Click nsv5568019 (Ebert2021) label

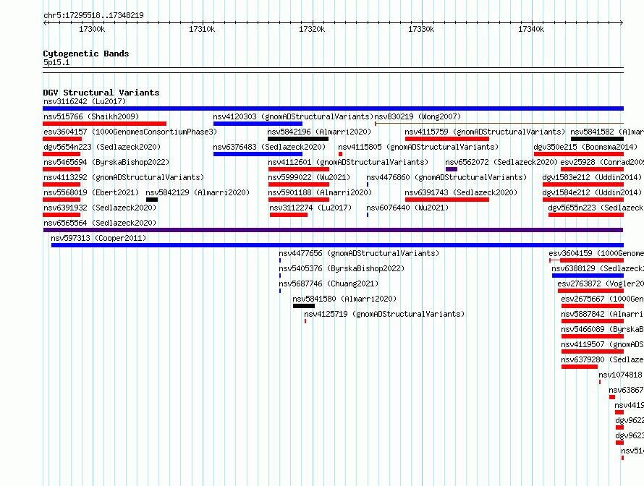[x=91, y=192]
